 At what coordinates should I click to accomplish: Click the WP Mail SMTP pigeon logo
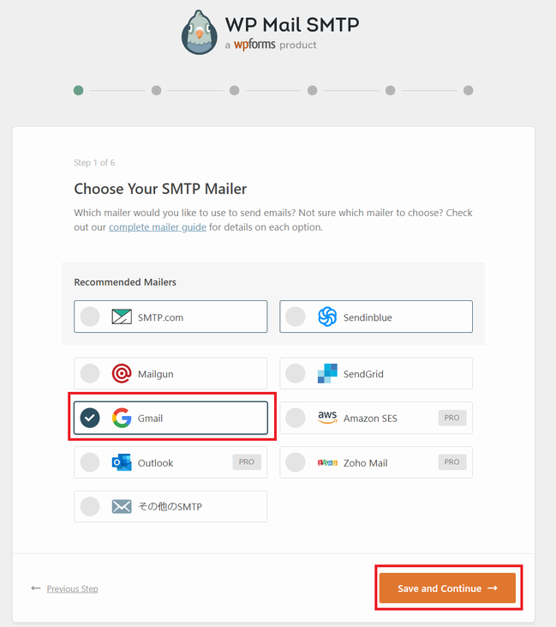tap(200, 33)
